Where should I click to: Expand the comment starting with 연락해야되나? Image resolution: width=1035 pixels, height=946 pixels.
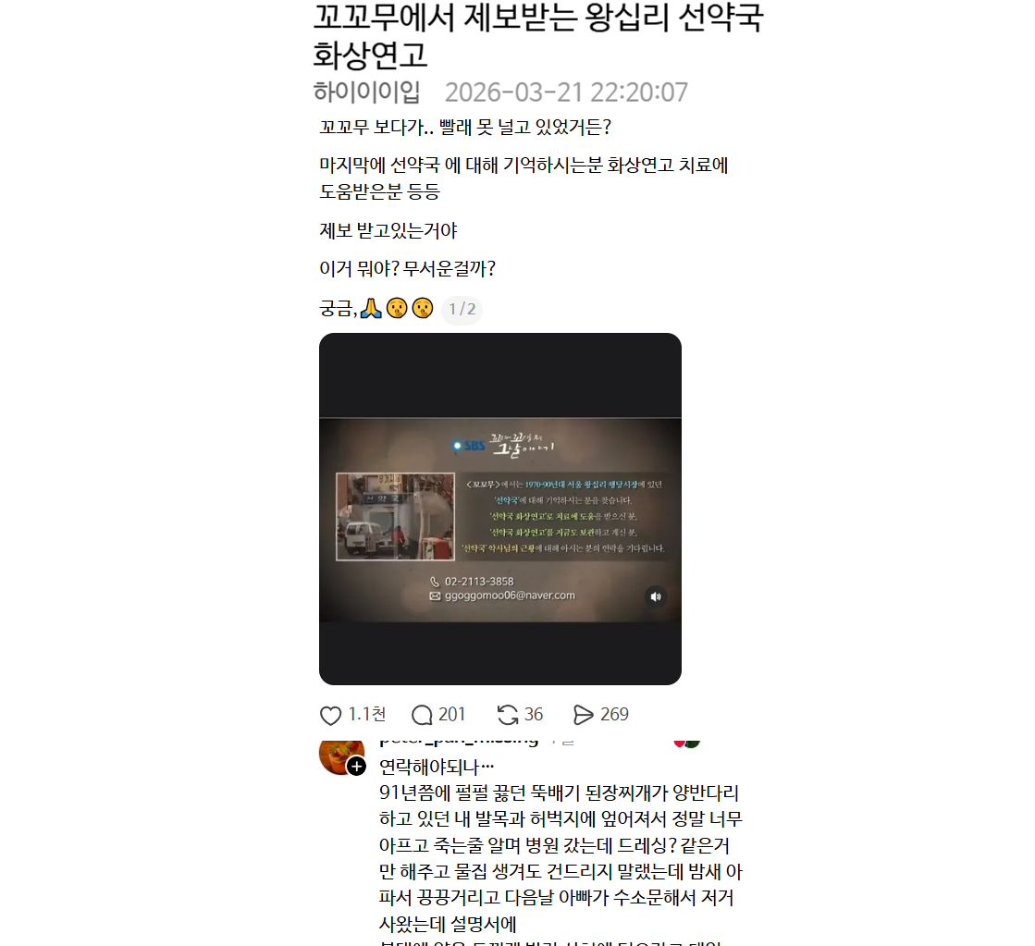tap(561, 845)
